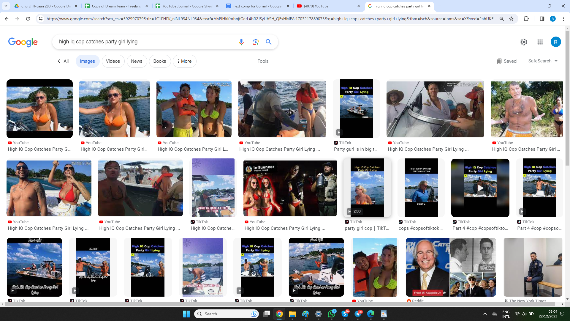Open Frank W. Abagnale Jr. Reddit thumbnail
This screenshot has height=321, width=570.
451,267
